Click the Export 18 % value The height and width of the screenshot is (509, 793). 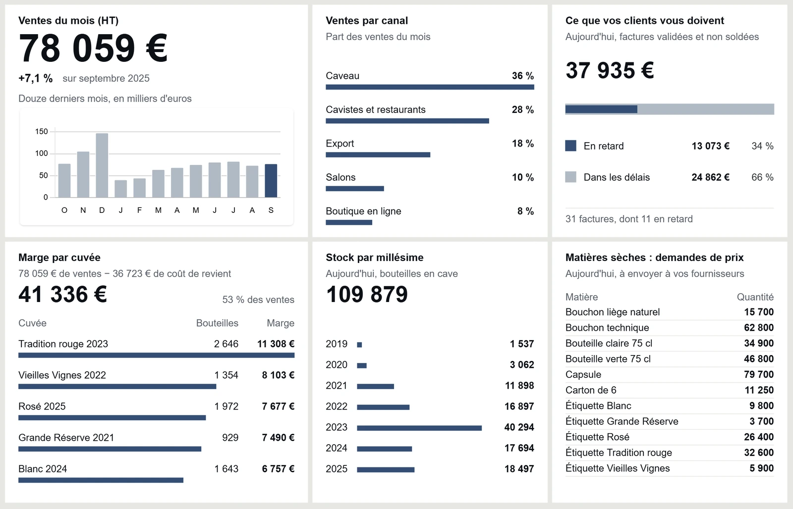[523, 144]
